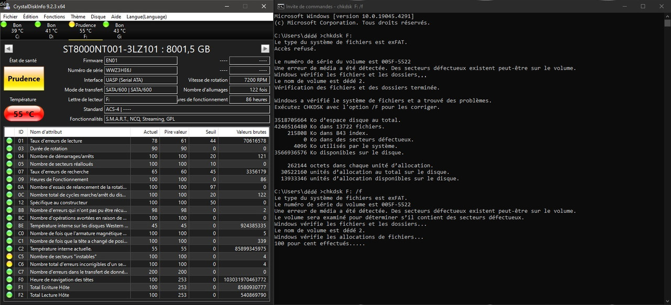671x305 pixels.
Task: Click the "100 pour cent effectués" line
Action: click(x=319, y=243)
